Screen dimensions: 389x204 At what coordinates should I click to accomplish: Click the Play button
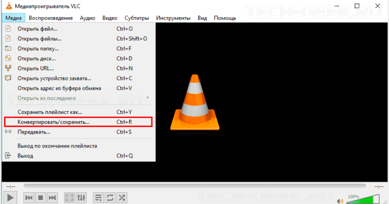pyautogui.click(x=10, y=198)
